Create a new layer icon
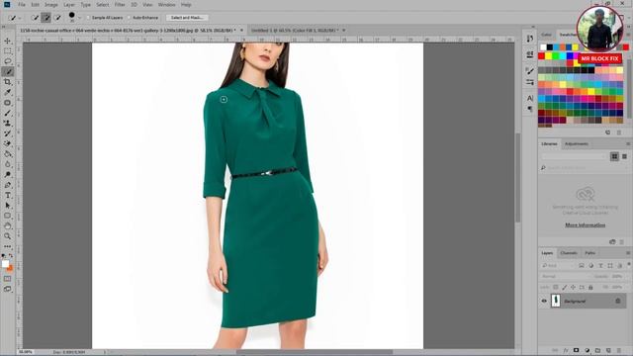633x356 pixels. (608, 350)
